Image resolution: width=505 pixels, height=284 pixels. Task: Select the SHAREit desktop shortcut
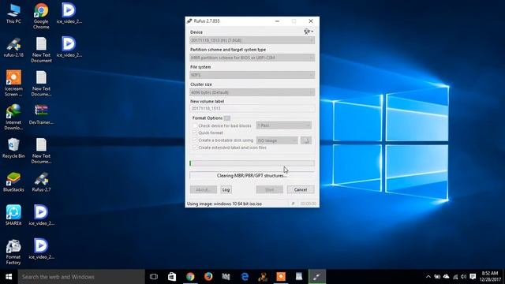pos(13,215)
